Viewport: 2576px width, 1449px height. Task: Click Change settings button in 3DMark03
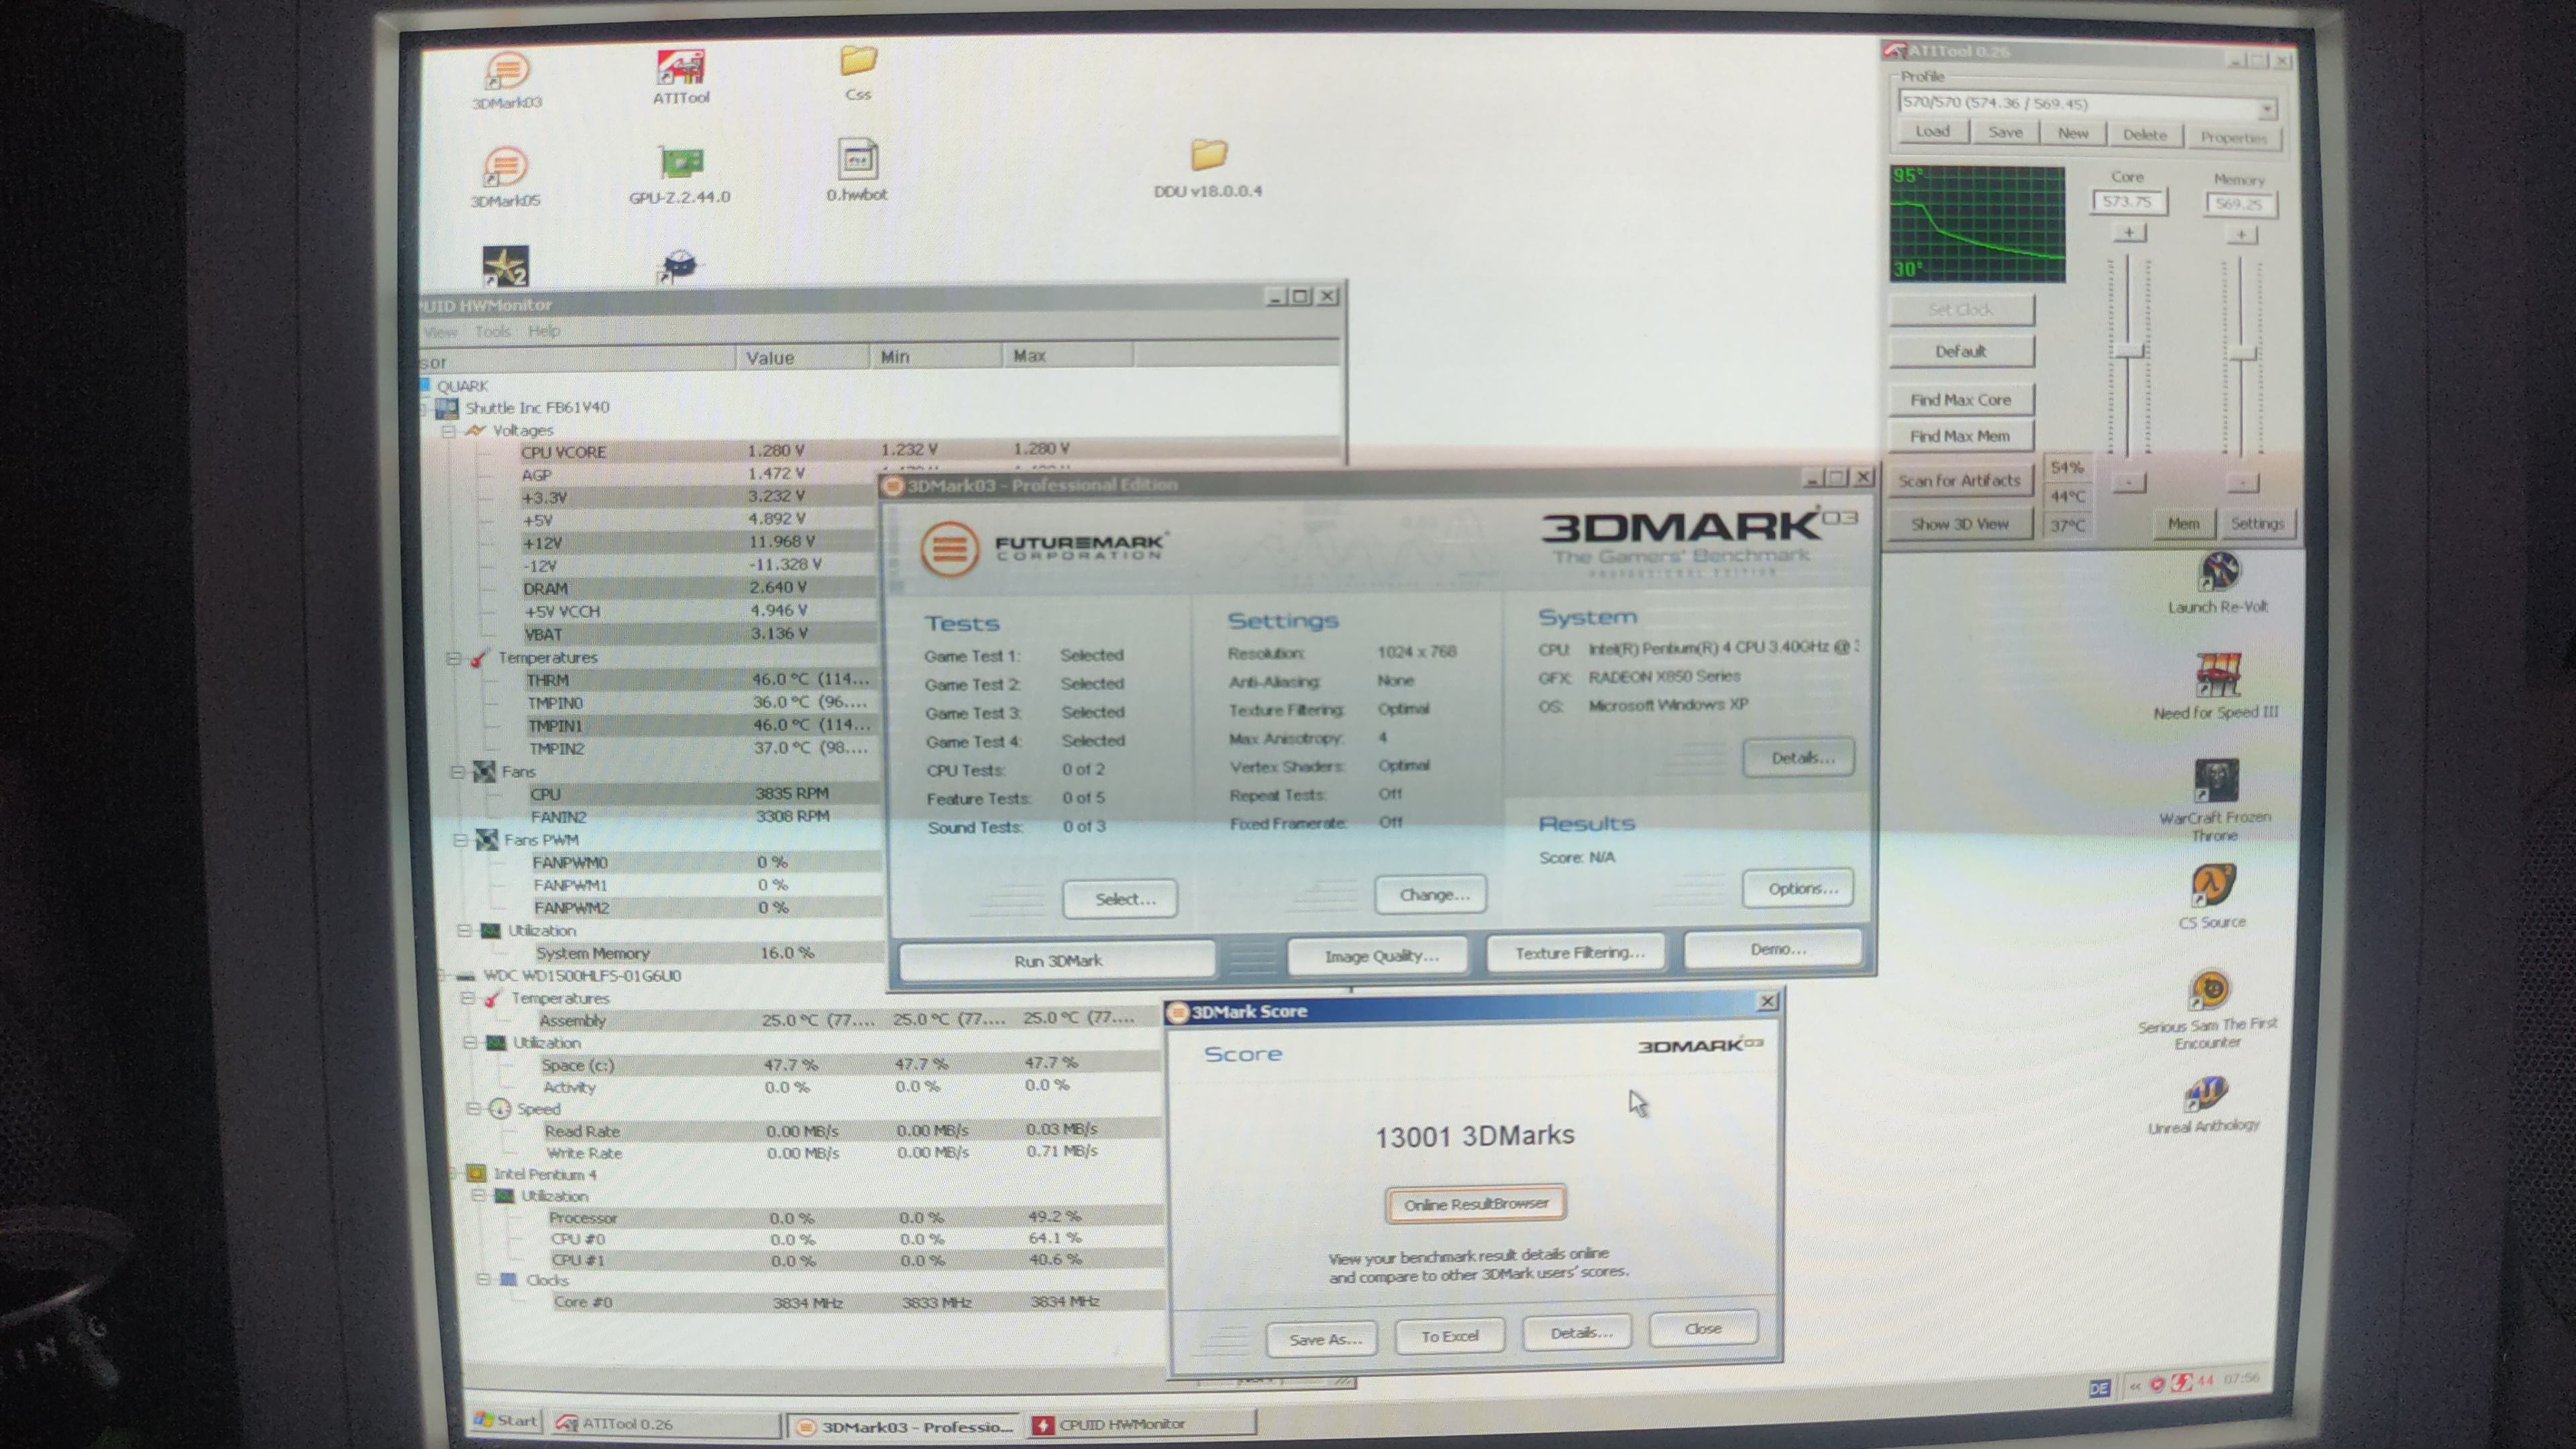[x=1431, y=894]
